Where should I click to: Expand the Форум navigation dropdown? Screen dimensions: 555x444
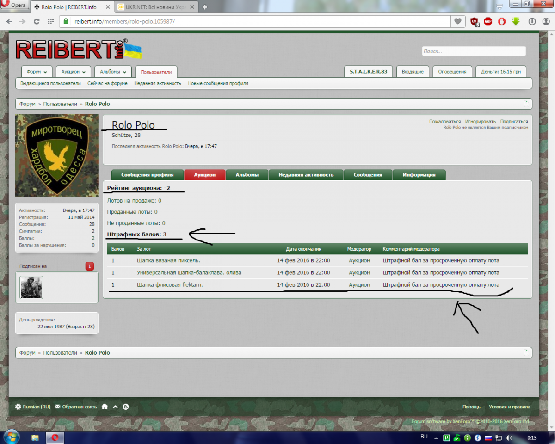pos(37,72)
